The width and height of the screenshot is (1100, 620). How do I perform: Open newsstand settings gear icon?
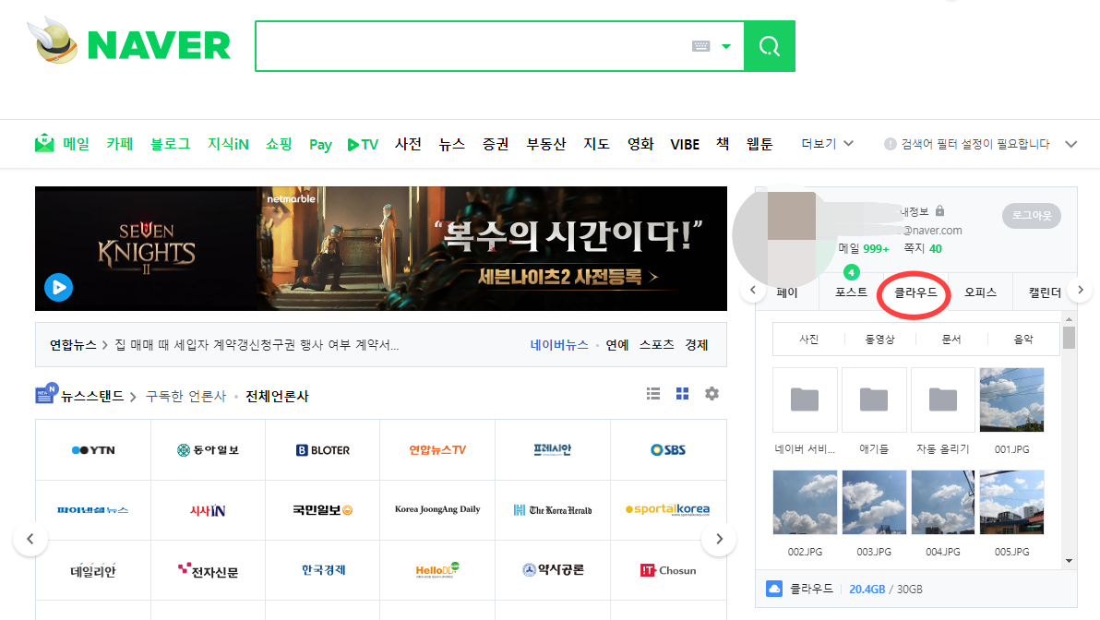[x=712, y=393]
